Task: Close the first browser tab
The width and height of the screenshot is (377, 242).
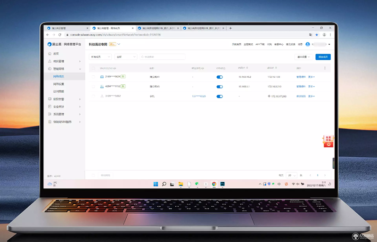Action: tap(87, 28)
